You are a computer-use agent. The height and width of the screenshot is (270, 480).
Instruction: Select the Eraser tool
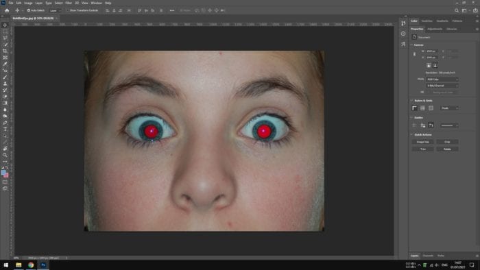click(5, 97)
